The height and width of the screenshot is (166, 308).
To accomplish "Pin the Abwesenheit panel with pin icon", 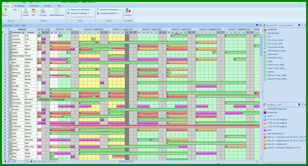I will [x=302, y=25].
